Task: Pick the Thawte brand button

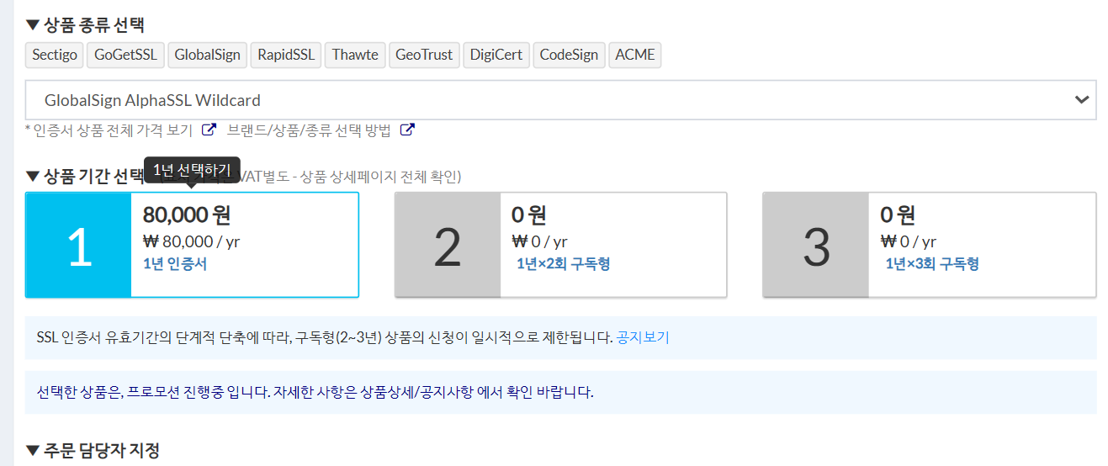Action: tap(355, 55)
